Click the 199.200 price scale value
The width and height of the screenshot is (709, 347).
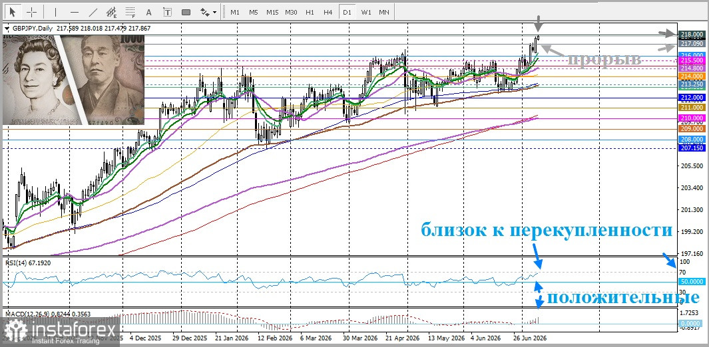691,231
